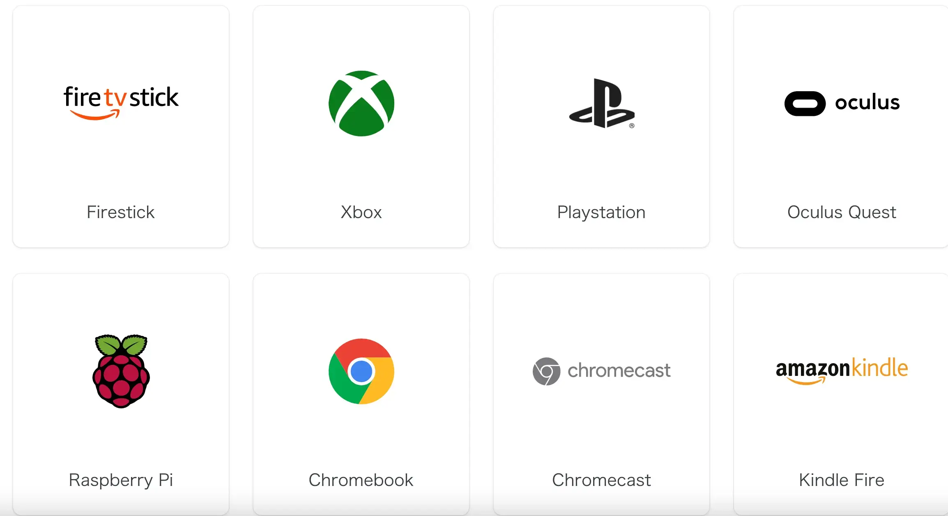Click the Raspberry Pi label

click(121, 480)
